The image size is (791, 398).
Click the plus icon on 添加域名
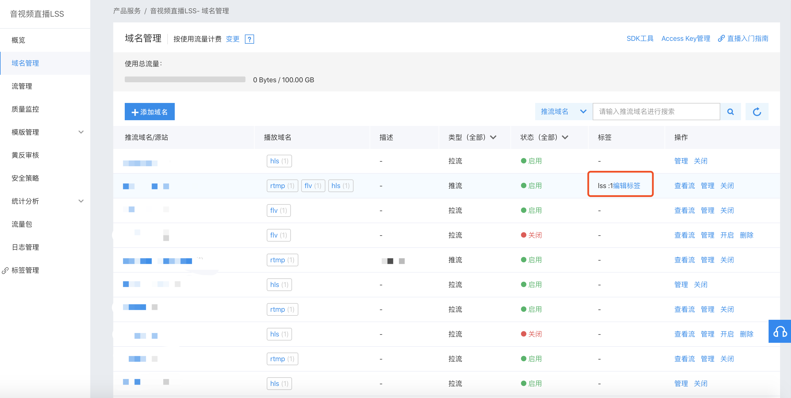tap(135, 112)
